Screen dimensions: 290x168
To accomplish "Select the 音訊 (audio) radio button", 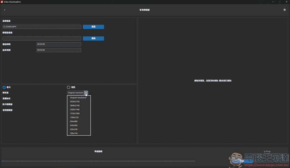I will (x=69, y=87).
